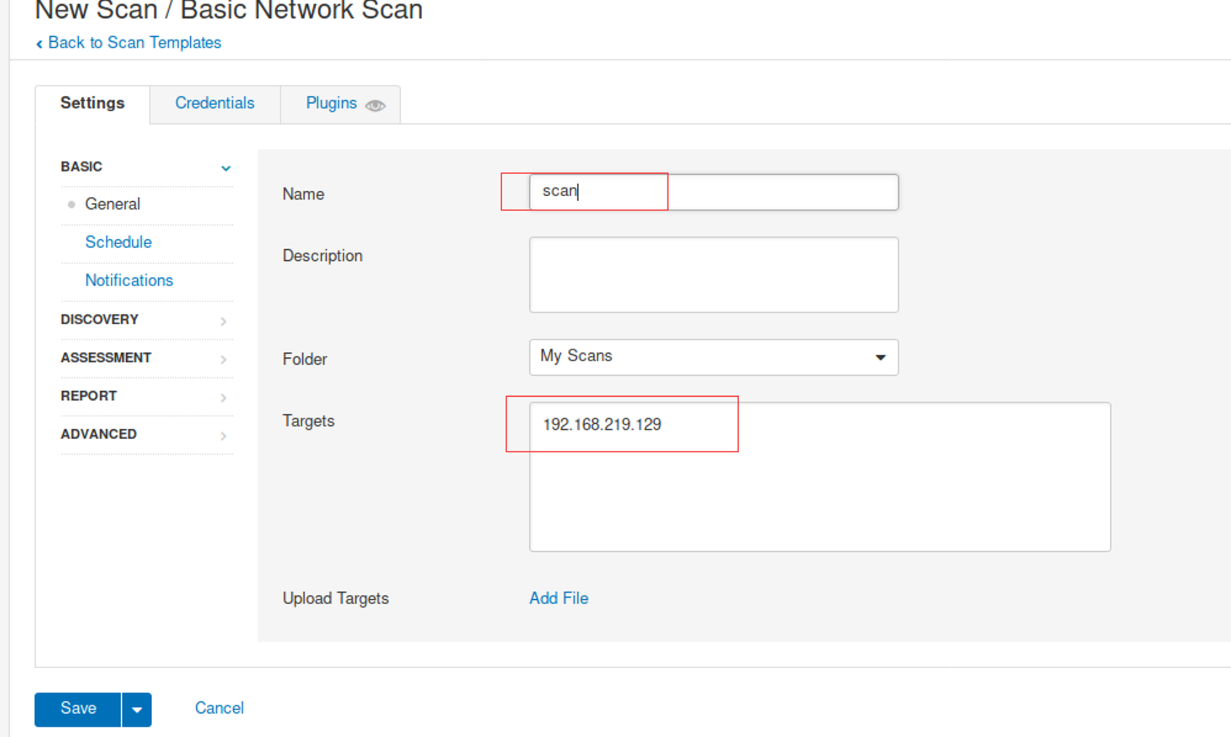Click Add File to upload targets
Viewport: 1231px width, 737px height.
559,598
